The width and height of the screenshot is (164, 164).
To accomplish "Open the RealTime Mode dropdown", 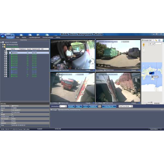I will pos(132,106).
